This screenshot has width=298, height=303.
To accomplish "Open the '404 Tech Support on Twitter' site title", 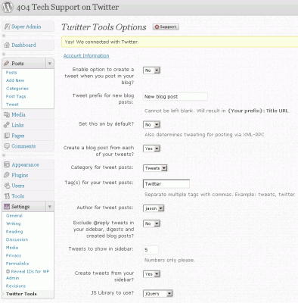I will 67,7.
